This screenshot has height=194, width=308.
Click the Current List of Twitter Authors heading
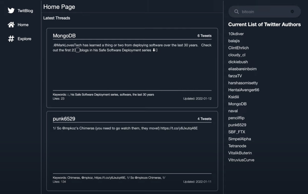(x=264, y=25)
